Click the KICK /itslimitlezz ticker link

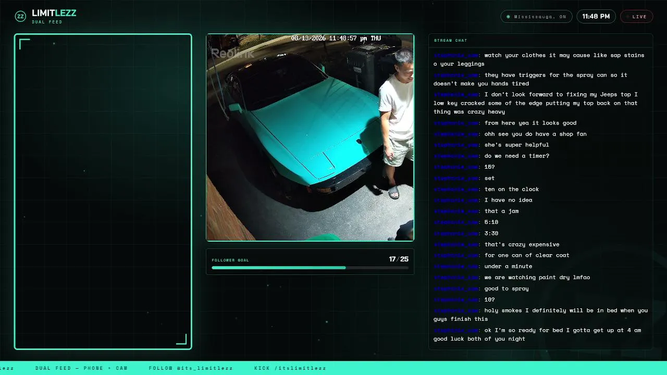tap(290, 368)
